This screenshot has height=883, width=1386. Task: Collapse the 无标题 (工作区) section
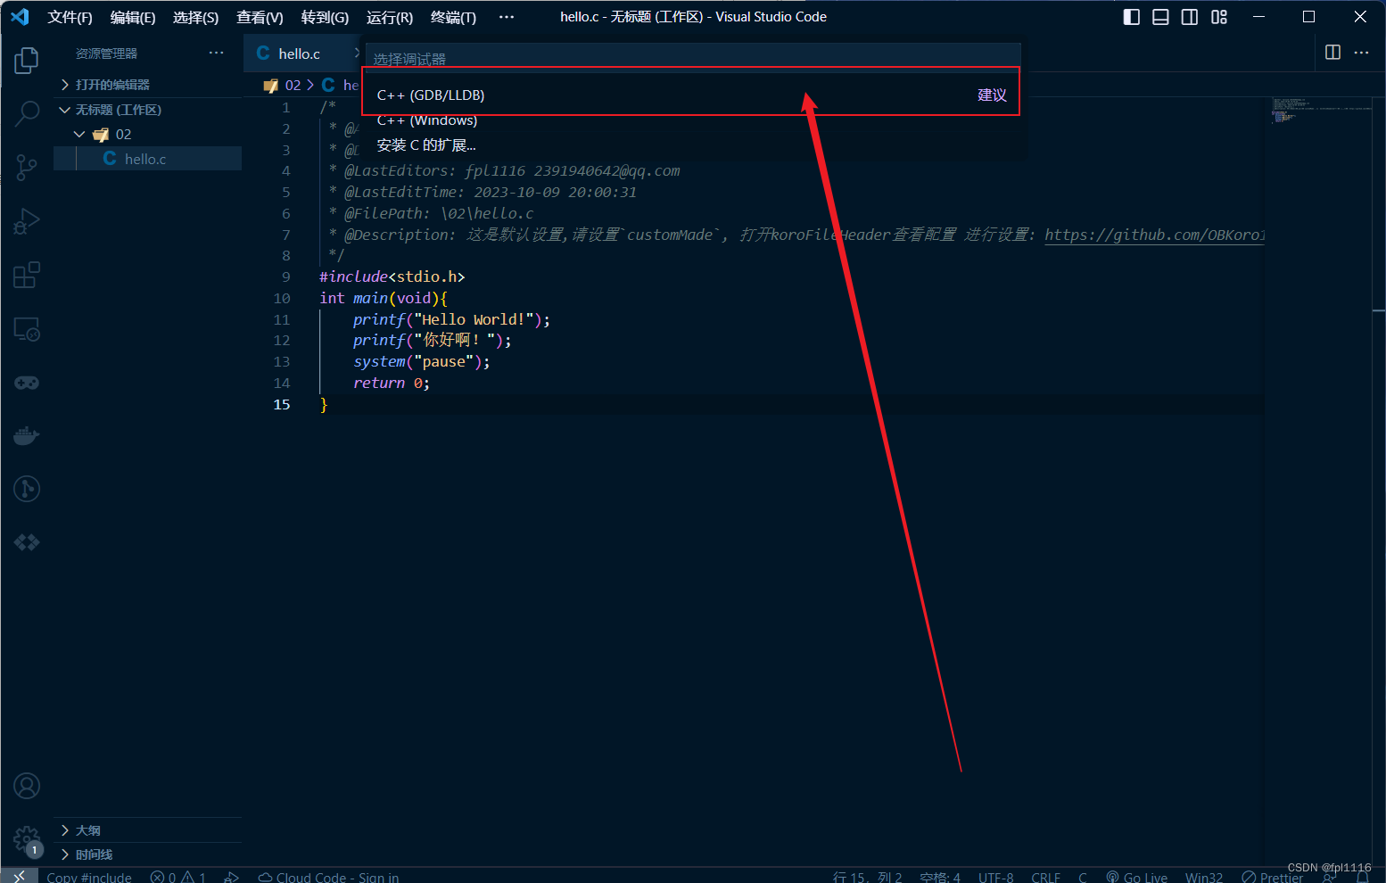click(x=148, y=110)
